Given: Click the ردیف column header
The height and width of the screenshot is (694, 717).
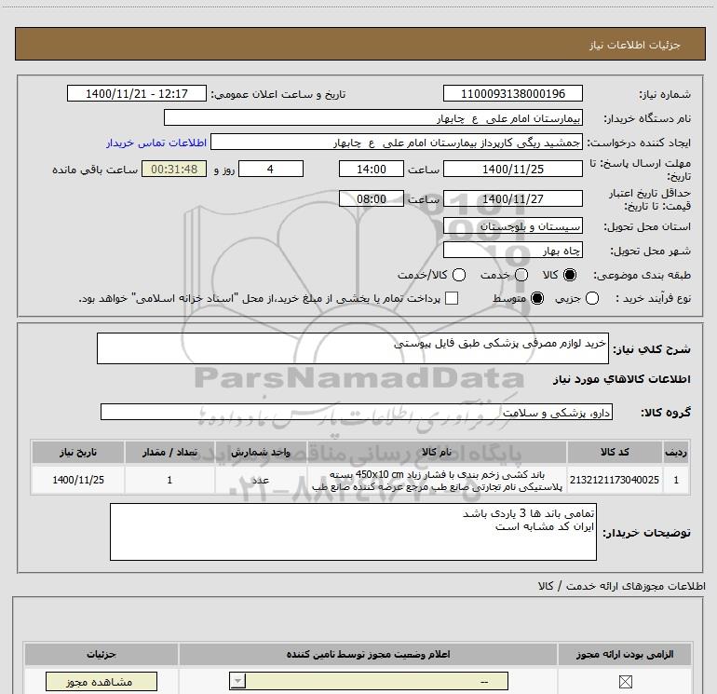Looking at the screenshot, I should [x=676, y=452].
